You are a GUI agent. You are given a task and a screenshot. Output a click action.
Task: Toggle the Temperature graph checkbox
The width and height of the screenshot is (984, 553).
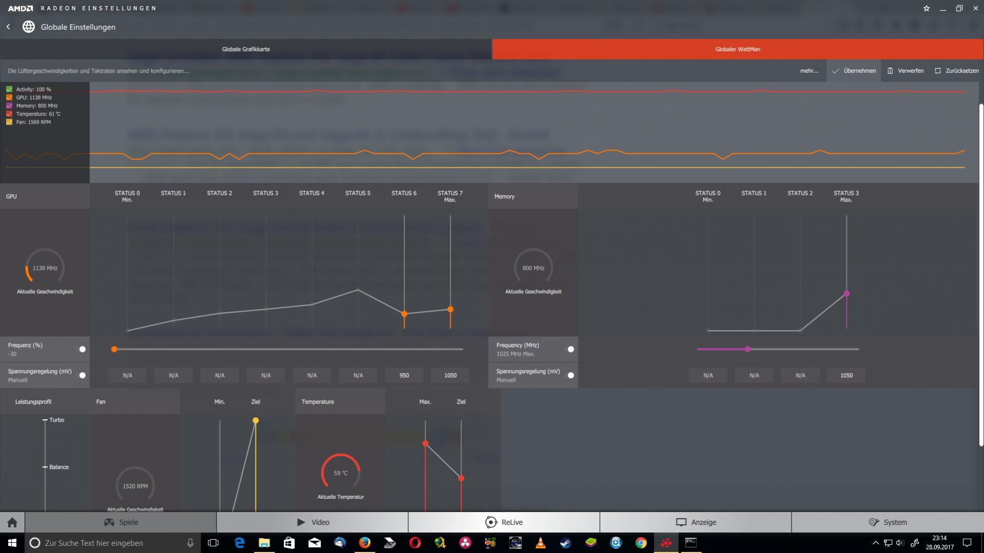pyautogui.click(x=9, y=114)
